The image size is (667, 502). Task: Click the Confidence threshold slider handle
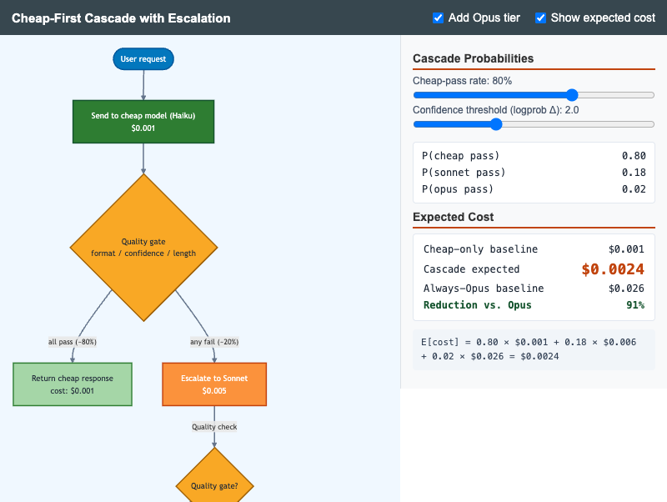click(x=496, y=124)
